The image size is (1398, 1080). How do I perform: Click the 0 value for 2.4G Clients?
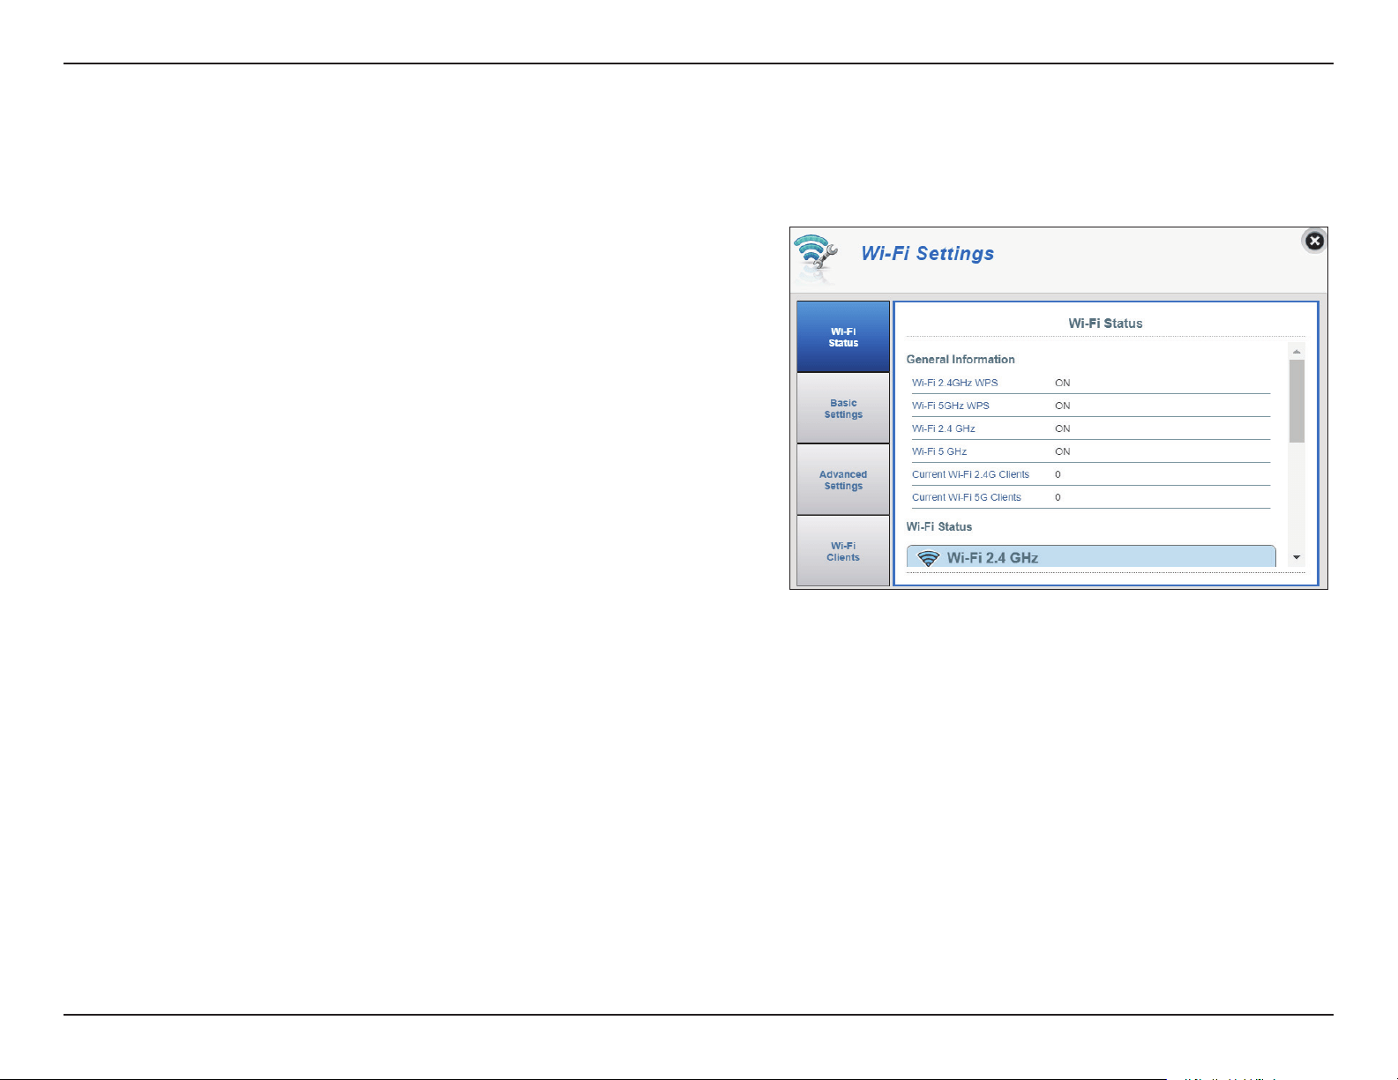(x=1058, y=474)
